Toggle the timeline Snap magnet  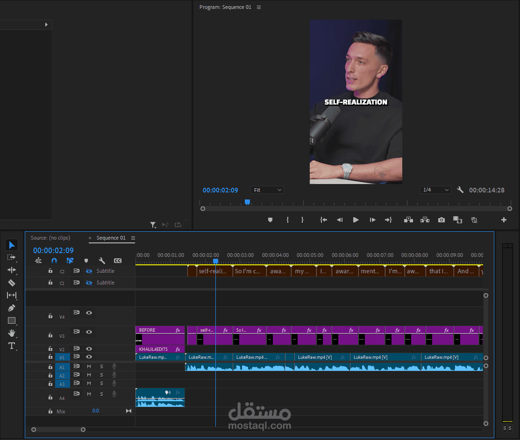[54, 261]
